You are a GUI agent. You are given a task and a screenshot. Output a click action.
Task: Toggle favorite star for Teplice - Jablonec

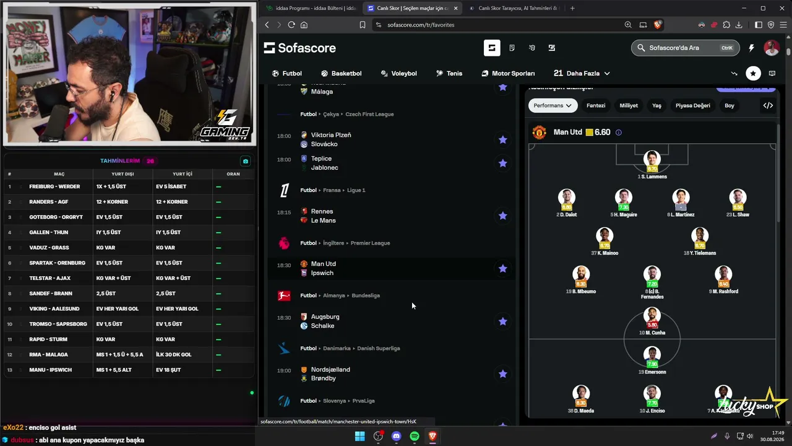click(502, 164)
